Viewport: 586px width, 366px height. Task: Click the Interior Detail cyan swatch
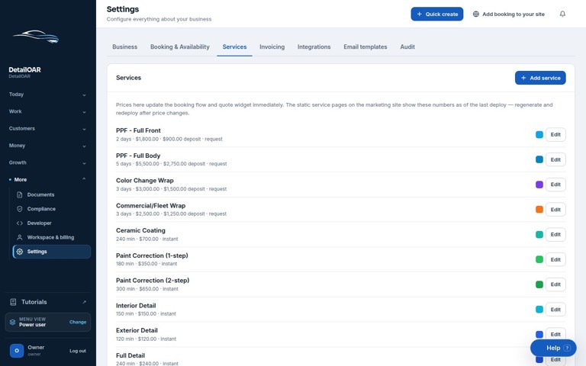[x=539, y=310]
